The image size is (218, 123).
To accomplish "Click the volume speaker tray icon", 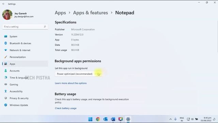I will pos(192,119).
